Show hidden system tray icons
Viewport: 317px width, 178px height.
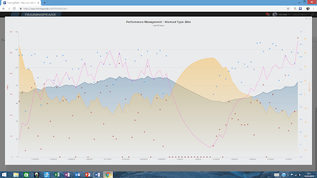pyautogui.click(x=288, y=175)
